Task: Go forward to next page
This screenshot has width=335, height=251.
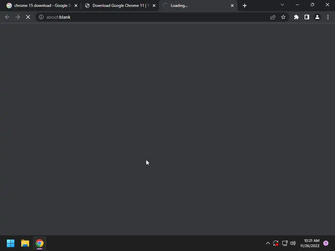Action: (x=18, y=17)
